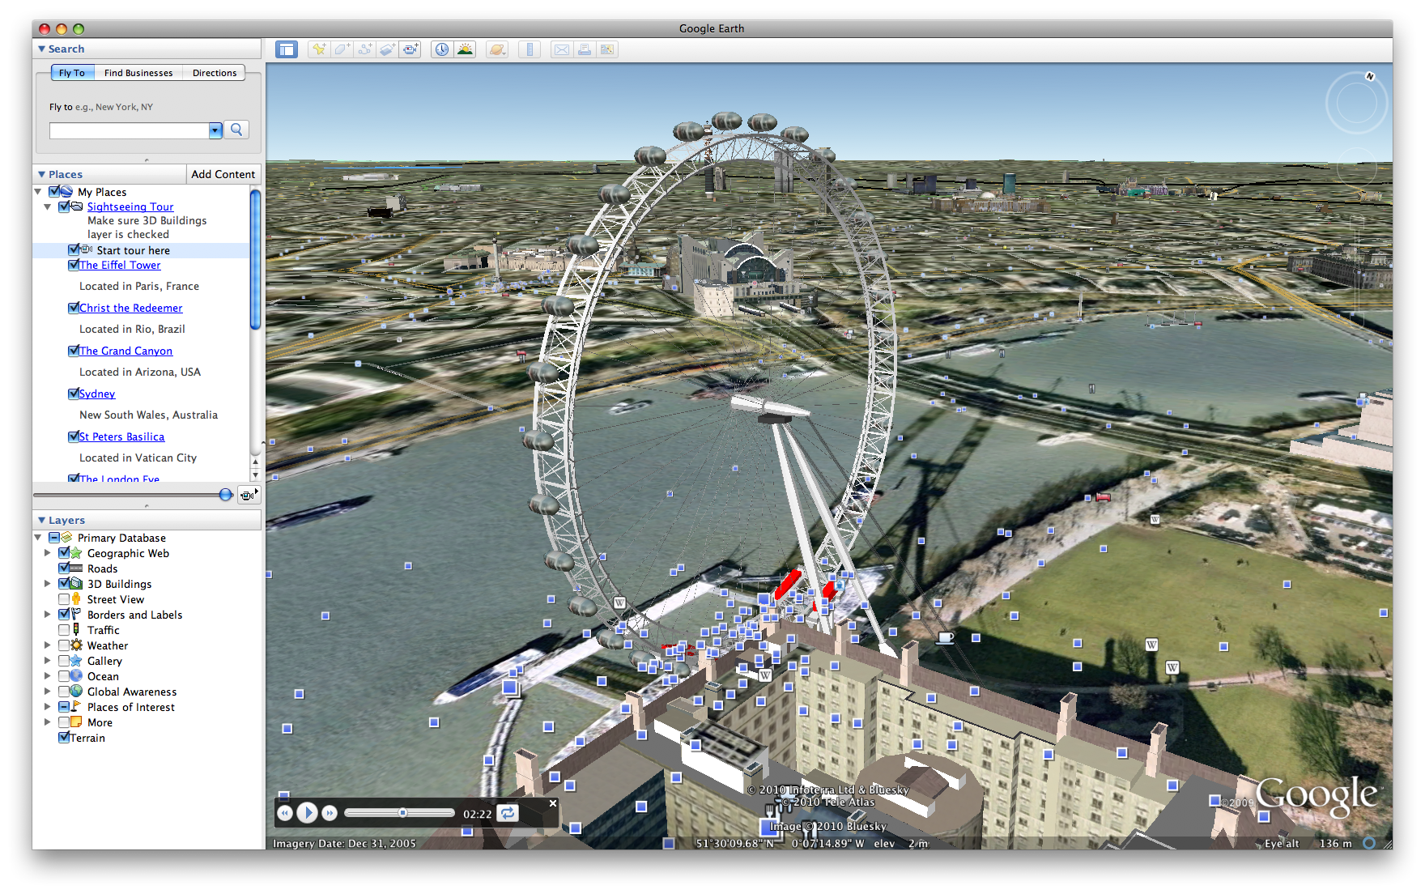This screenshot has height=894, width=1425.
Task: Expand the Places of Interest layer
Action: pos(48,707)
